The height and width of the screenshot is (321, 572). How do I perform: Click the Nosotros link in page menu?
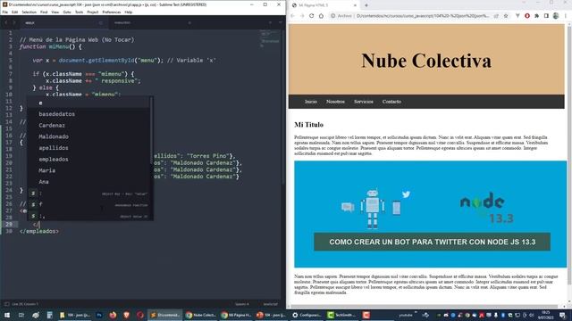[335, 102]
